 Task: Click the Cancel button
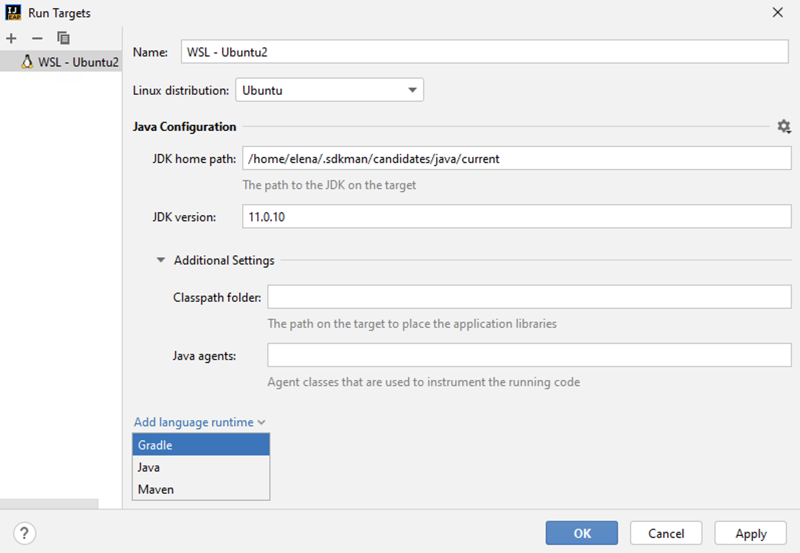(666, 533)
